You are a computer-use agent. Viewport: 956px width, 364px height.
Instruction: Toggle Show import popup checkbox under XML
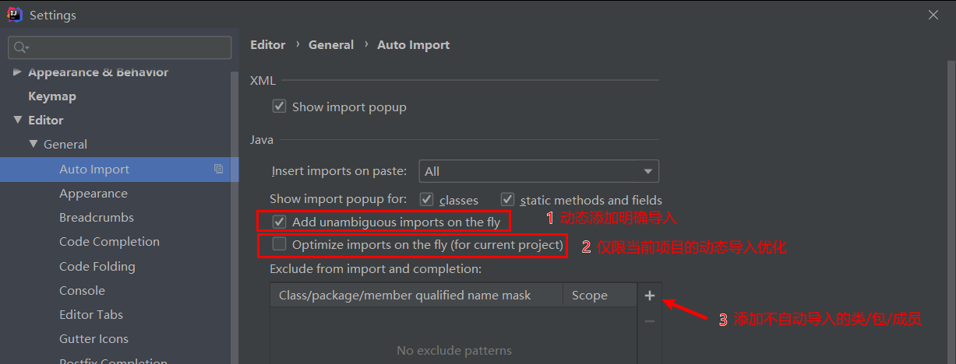click(280, 107)
